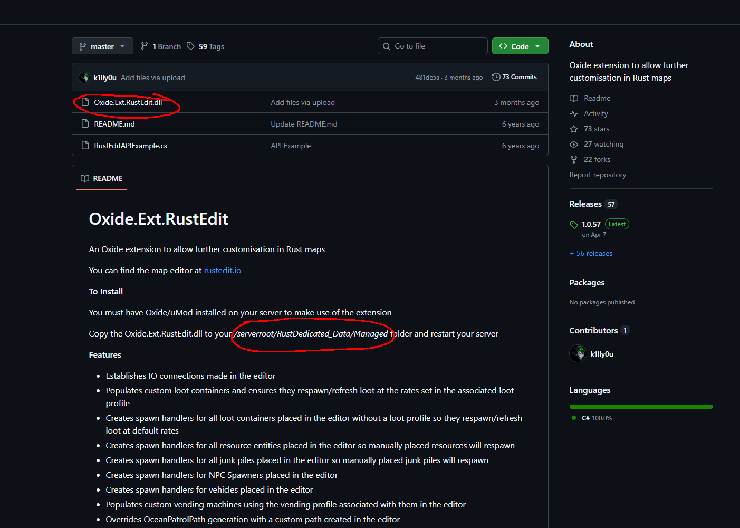Open release 1.0.57

(591, 224)
